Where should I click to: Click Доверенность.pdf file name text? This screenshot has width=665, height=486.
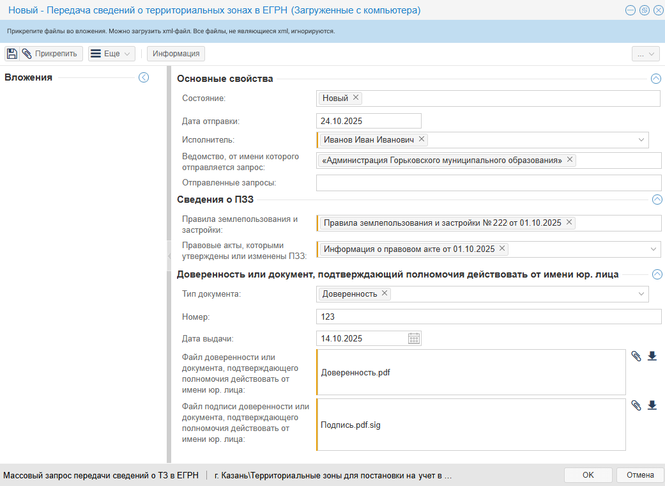[x=355, y=373]
